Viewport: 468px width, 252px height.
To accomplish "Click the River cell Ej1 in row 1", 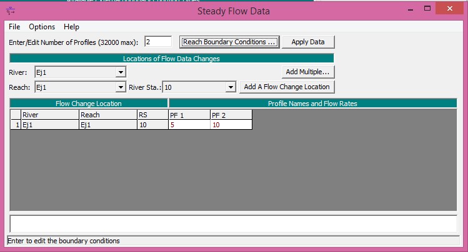I will [50, 125].
